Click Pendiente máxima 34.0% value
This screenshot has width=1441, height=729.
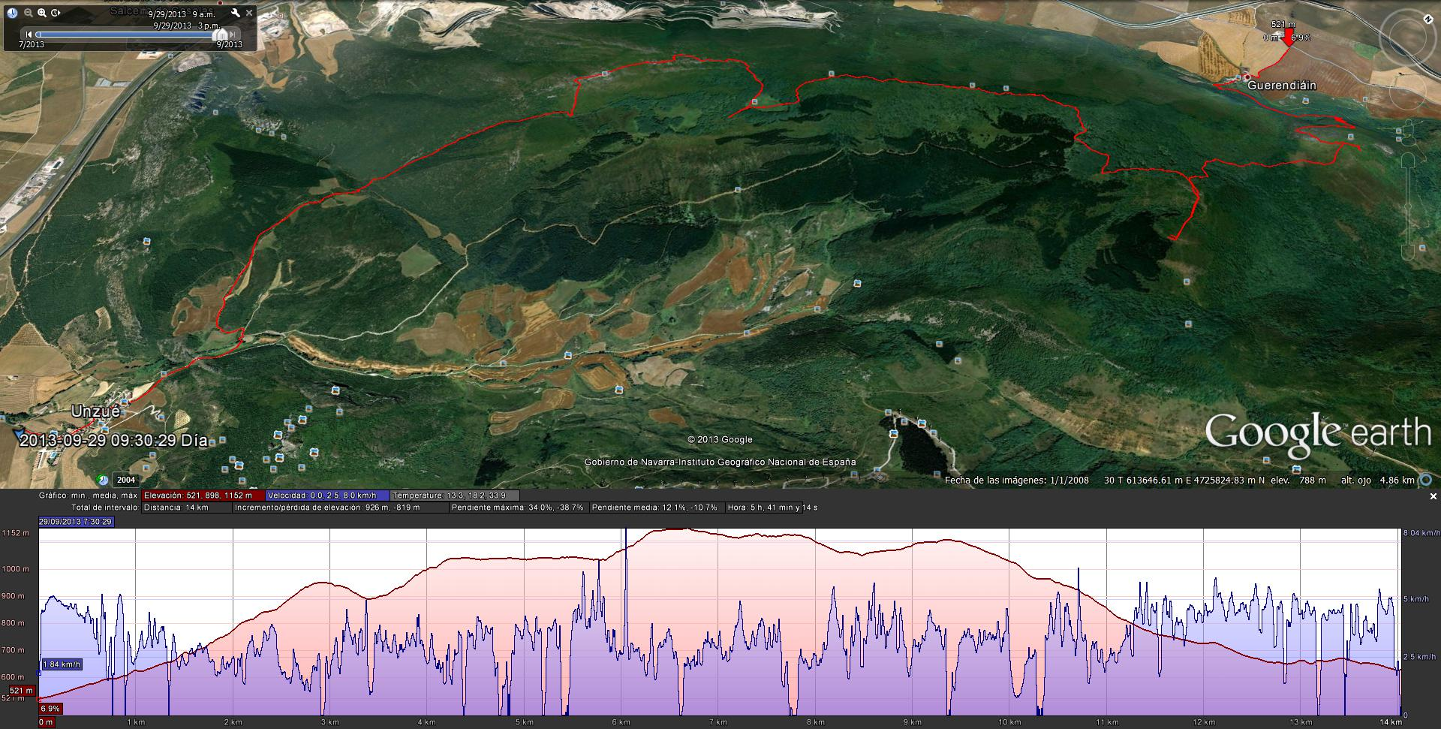click(518, 508)
